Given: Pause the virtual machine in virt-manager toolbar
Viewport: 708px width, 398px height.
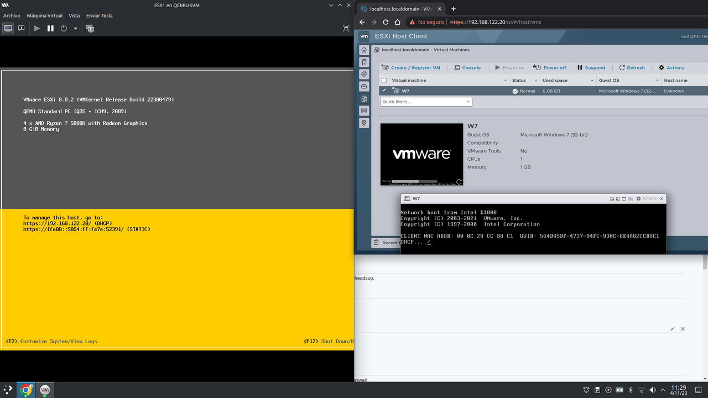Looking at the screenshot, I should coord(50,28).
